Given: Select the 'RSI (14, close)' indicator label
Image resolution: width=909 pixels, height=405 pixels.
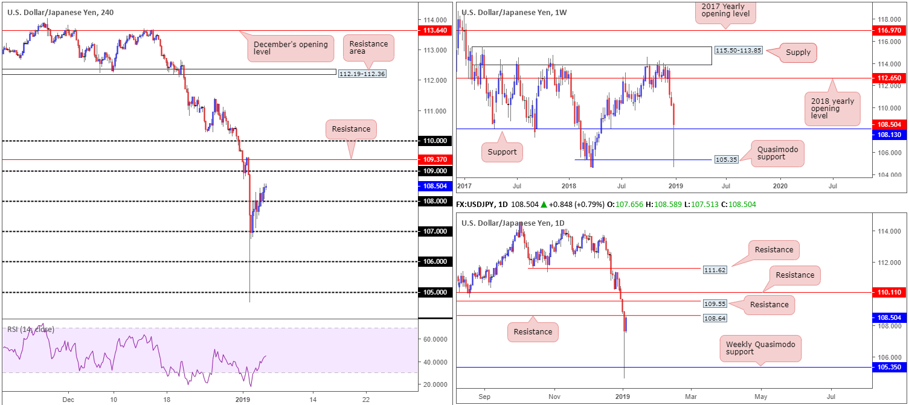Looking at the screenshot, I should click(x=30, y=329).
